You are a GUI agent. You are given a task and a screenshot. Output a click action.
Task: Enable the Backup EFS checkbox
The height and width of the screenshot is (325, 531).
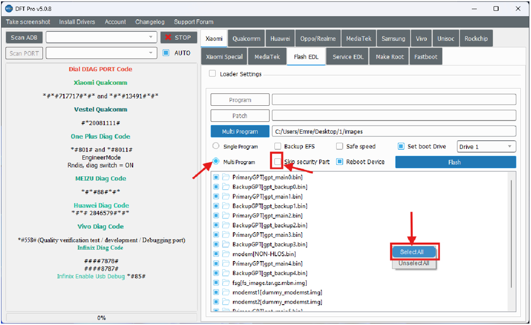(x=278, y=146)
